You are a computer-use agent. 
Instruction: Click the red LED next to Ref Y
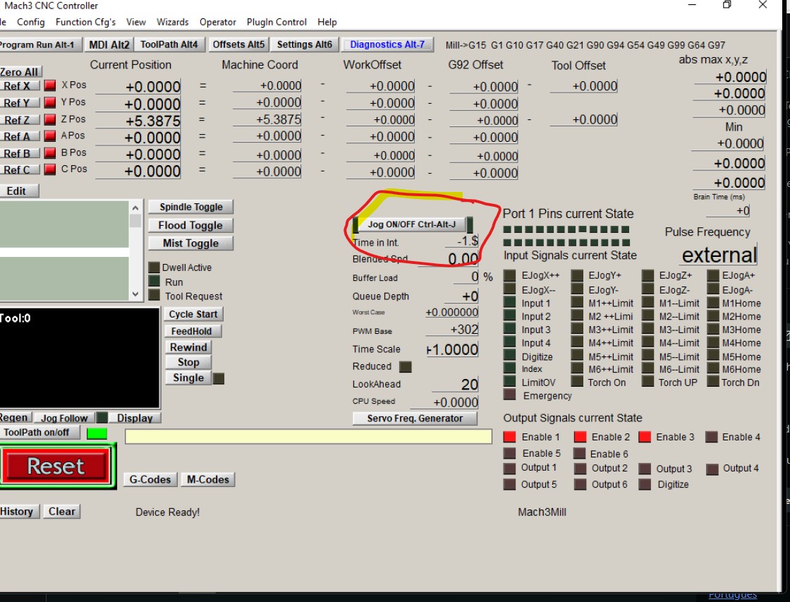coord(50,102)
